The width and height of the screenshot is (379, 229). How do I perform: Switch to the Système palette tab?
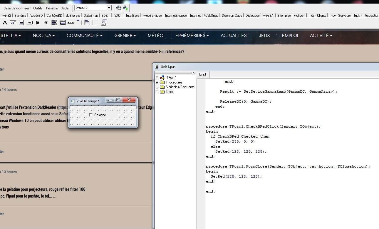tap(20, 16)
